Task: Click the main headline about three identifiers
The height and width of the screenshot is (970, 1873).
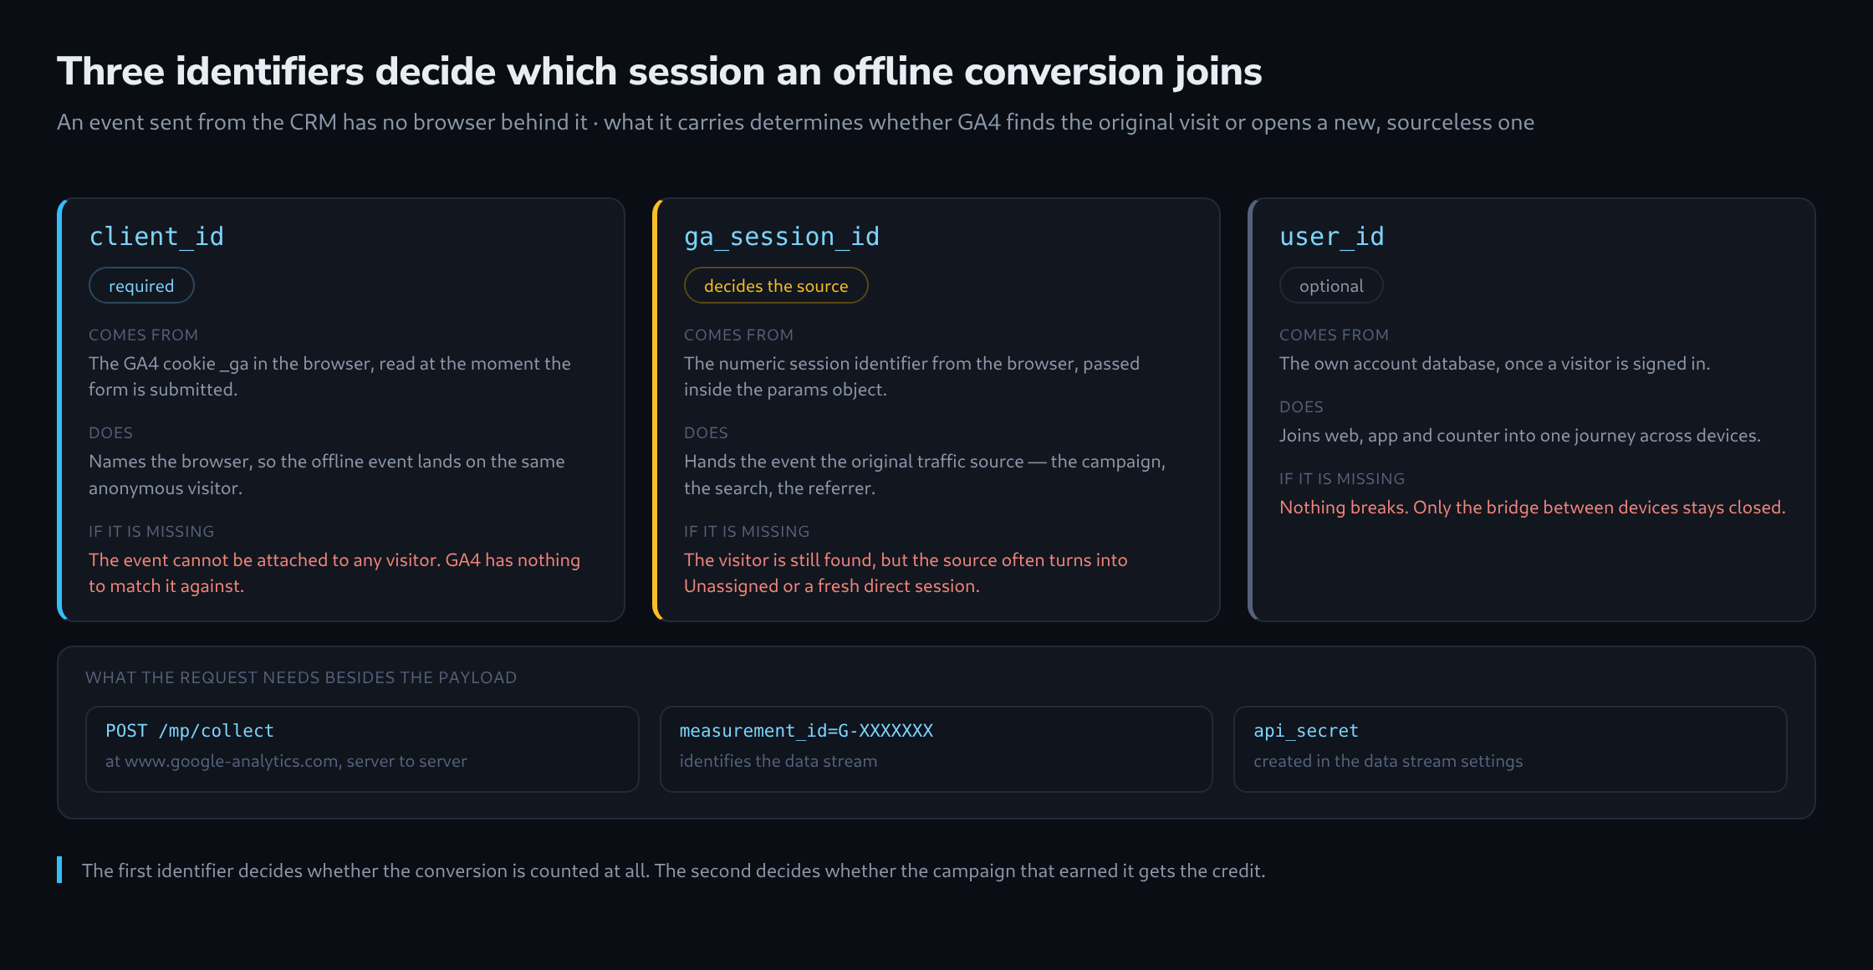Action: tap(659, 72)
